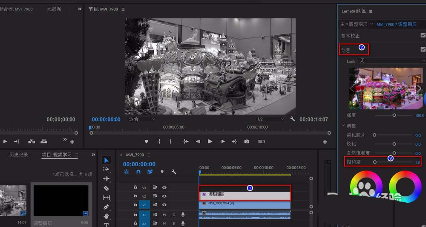The width and height of the screenshot is (426, 227).
Task: Open the 元数据 panel tab
Action: (54, 9)
